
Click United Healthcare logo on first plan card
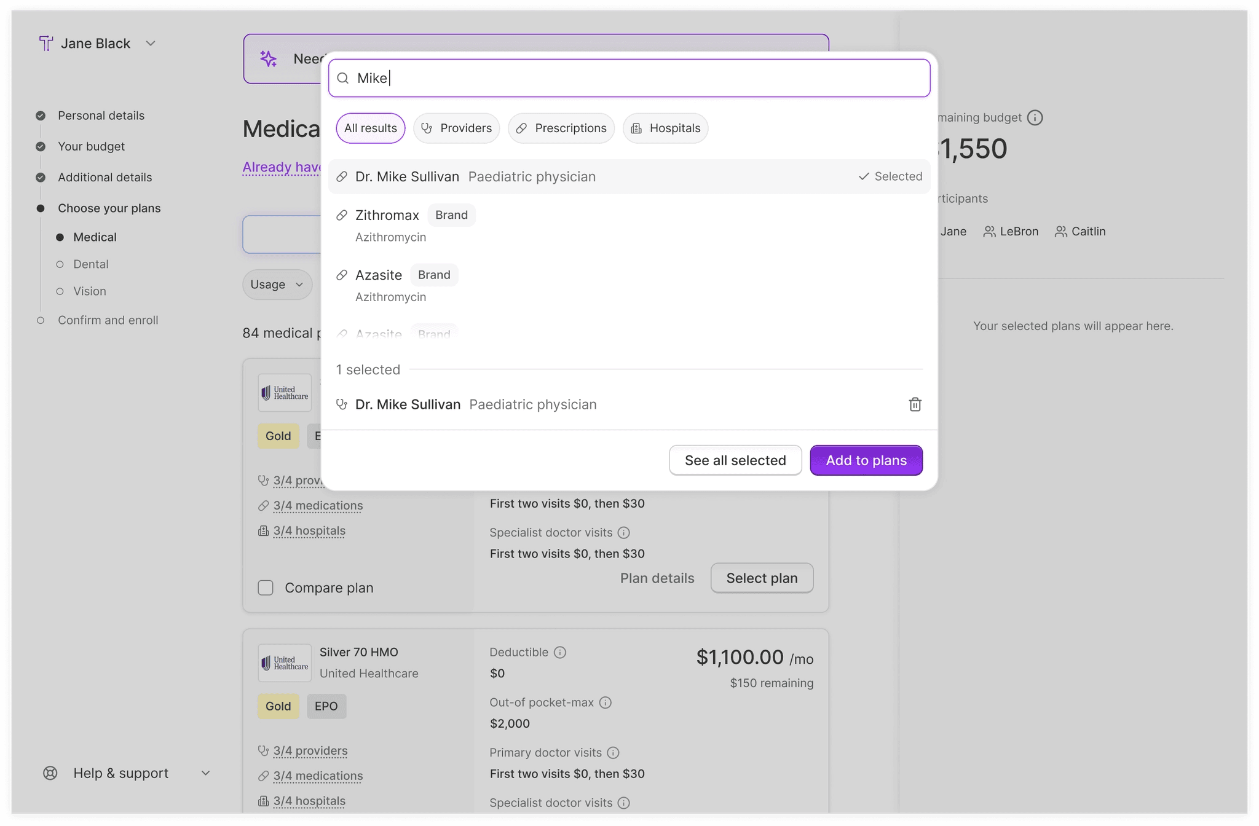click(285, 393)
